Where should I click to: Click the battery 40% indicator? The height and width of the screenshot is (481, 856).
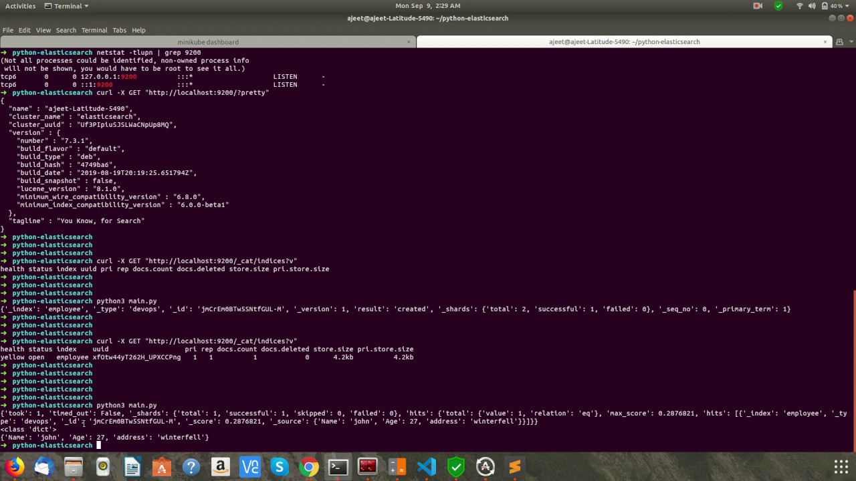[831, 6]
